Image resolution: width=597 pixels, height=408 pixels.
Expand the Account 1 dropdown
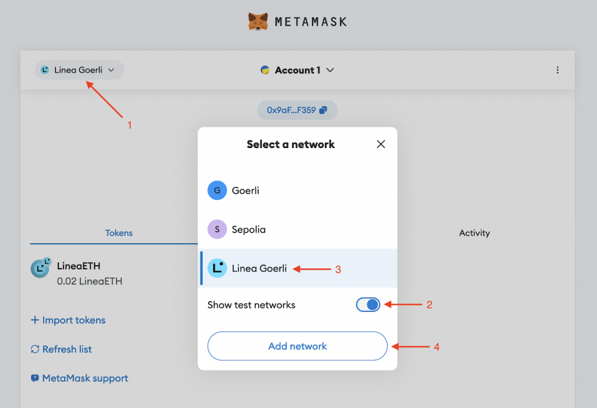[x=330, y=70]
